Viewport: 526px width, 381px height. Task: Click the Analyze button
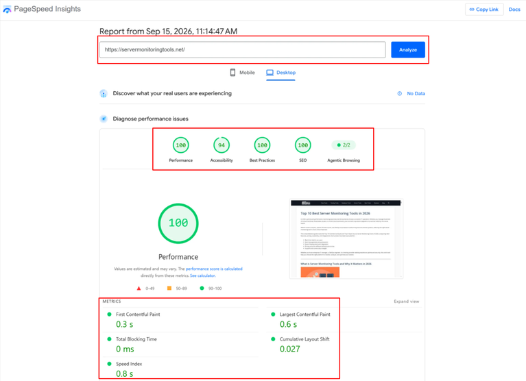click(408, 49)
